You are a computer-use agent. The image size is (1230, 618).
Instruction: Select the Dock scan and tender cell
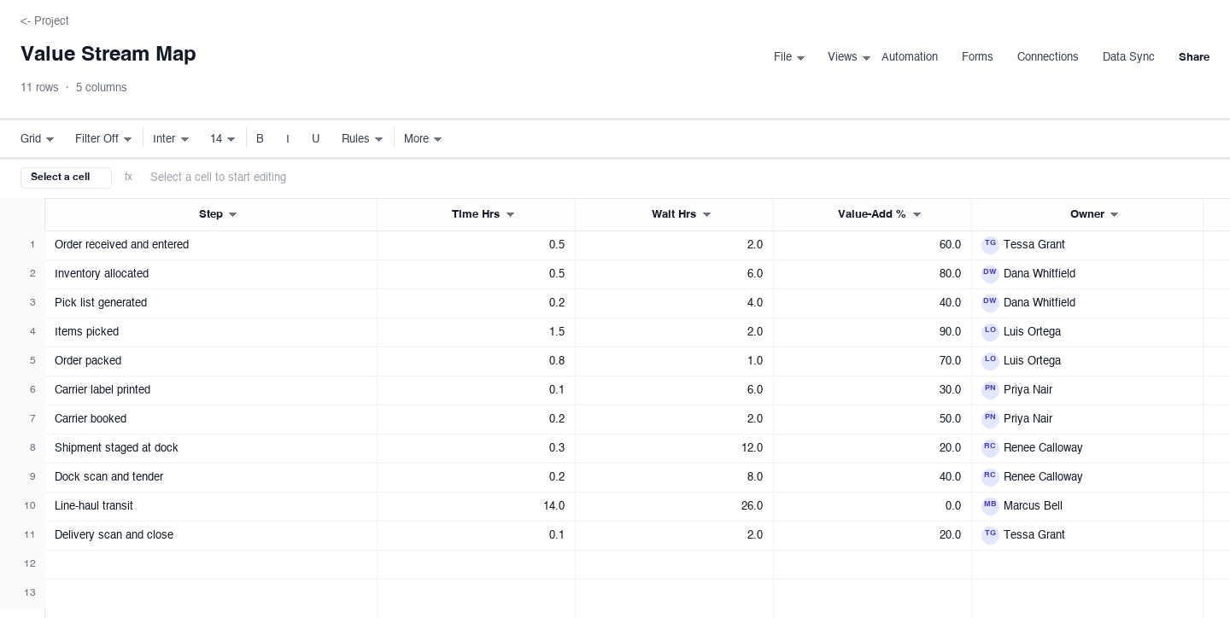click(211, 477)
